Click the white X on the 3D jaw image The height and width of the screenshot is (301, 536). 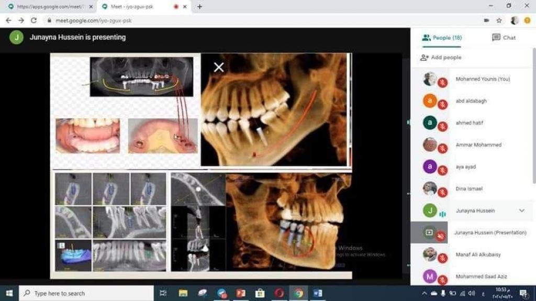click(219, 67)
